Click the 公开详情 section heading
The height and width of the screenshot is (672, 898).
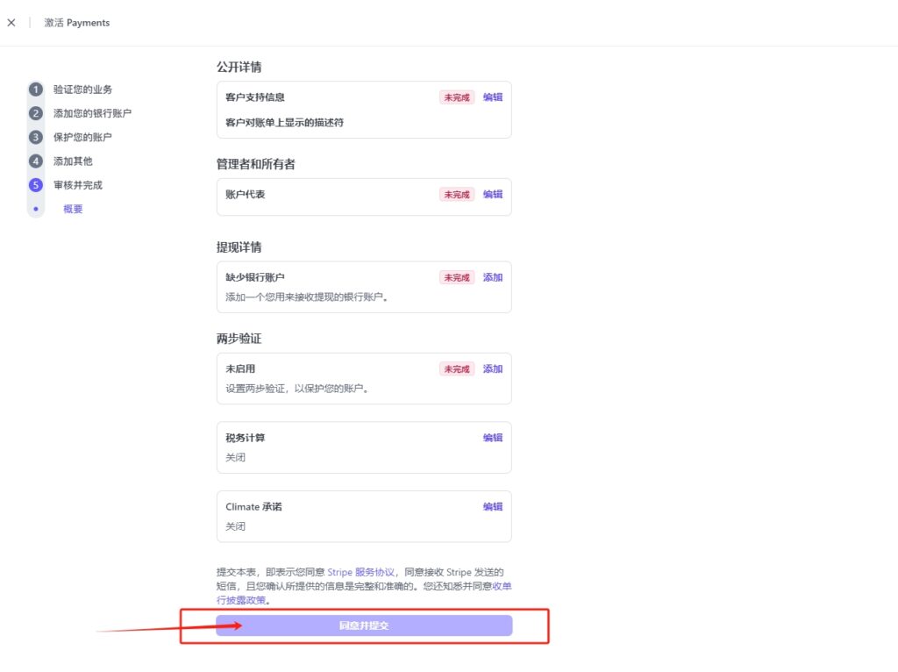click(239, 67)
